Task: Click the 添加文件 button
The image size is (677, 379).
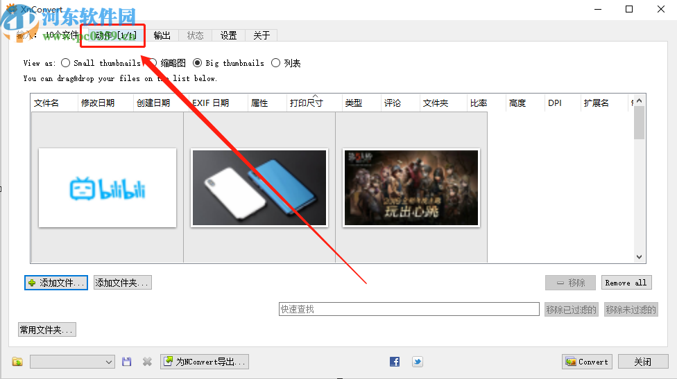Action: tap(56, 283)
